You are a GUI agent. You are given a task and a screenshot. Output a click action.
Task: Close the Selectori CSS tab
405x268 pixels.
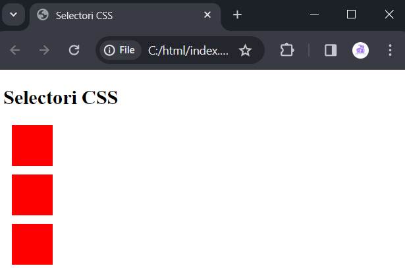pyautogui.click(x=207, y=15)
